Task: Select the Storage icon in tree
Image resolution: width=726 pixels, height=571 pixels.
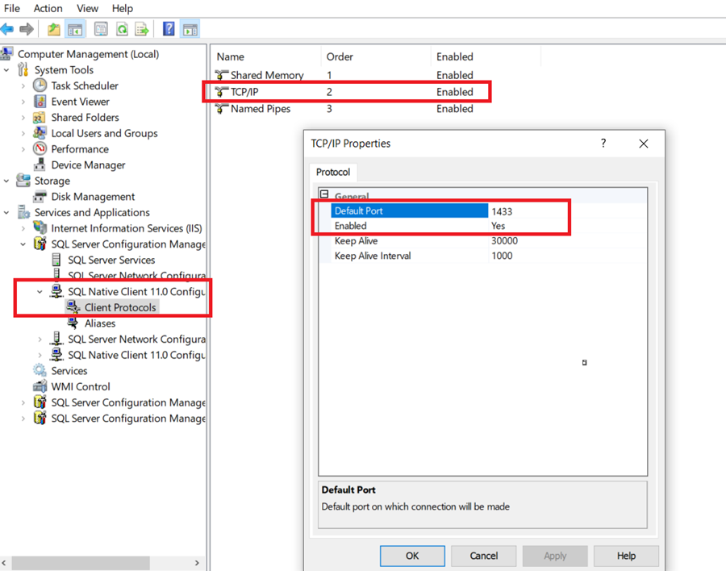Action: pos(23,180)
